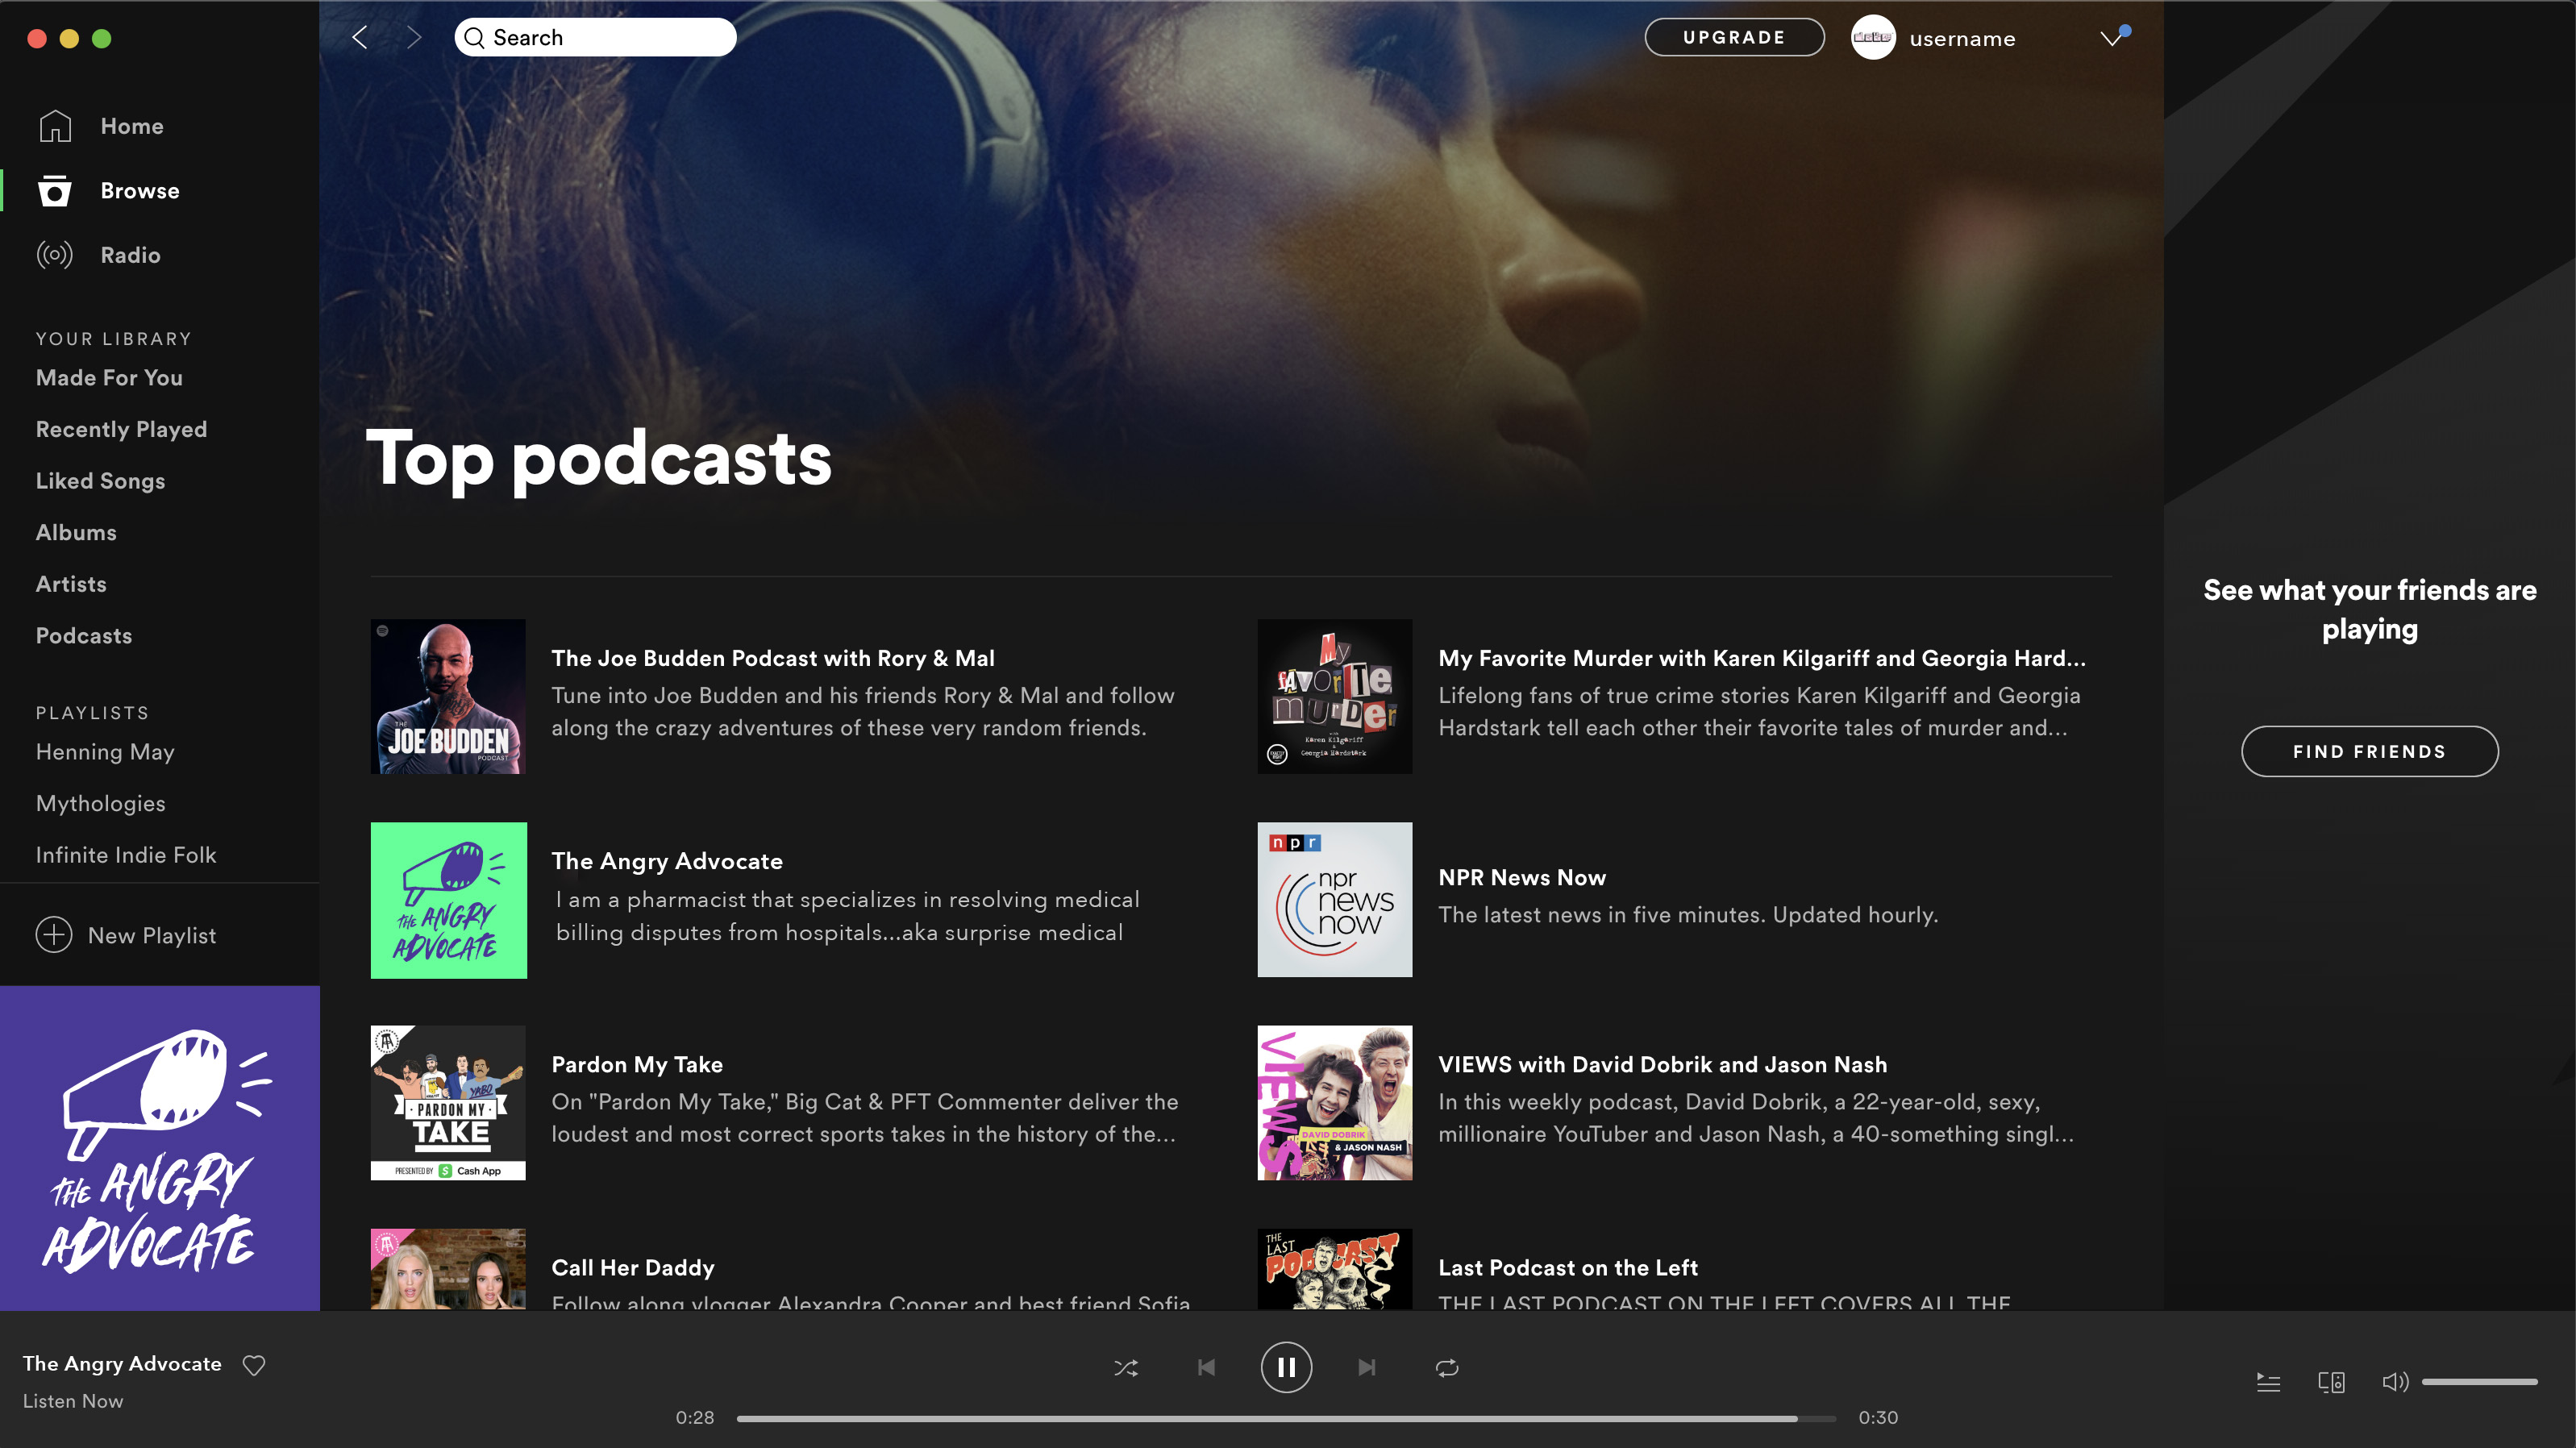This screenshot has height=1448, width=2576.
Task: Click The Angry Advocate title in now playing
Action: click(122, 1364)
